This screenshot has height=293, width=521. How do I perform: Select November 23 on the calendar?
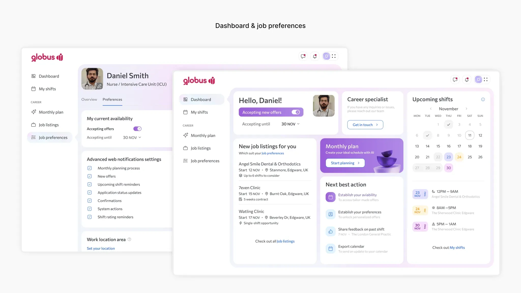448,157
